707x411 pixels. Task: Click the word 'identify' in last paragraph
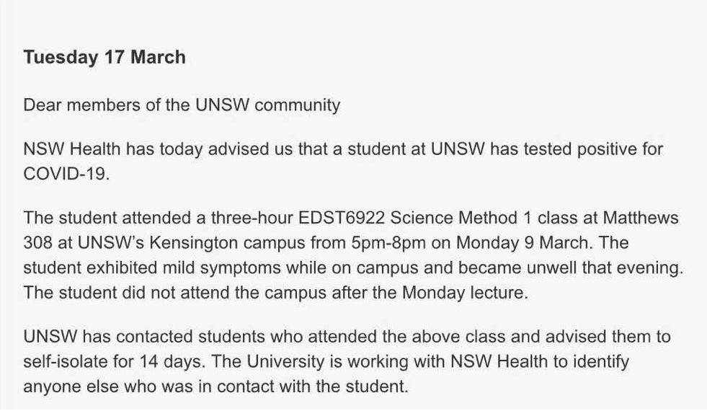click(601, 361)
